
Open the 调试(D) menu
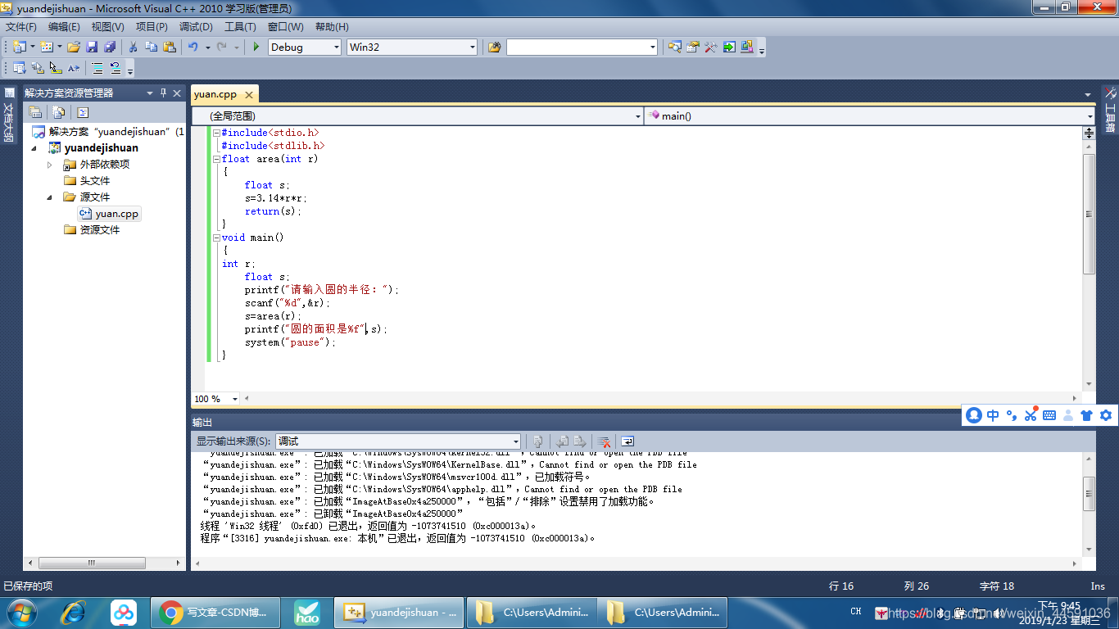196,27
